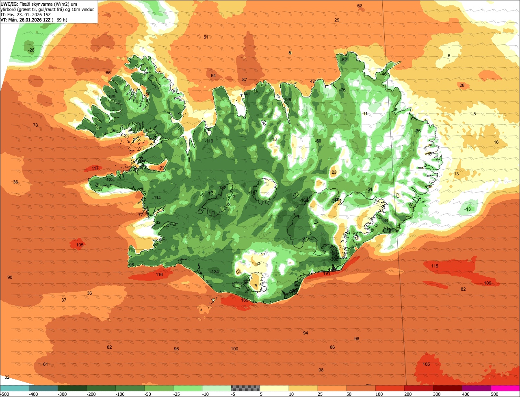Viewport: 520px width, 397px height.
Task: Click the red legend swatch between 200 and 300
Action: click(418, 388)
